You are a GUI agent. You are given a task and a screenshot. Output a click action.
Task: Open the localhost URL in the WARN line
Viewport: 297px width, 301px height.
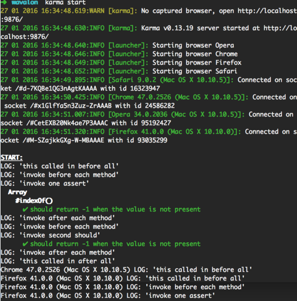(x=267, y=11)
